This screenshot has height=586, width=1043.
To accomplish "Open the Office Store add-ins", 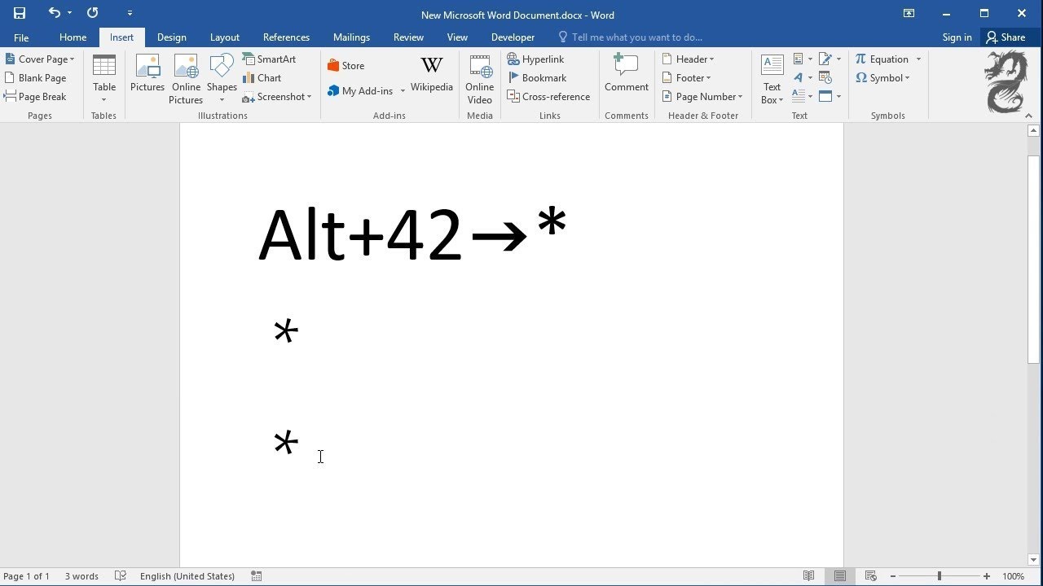I will click(x=345, y=66).
